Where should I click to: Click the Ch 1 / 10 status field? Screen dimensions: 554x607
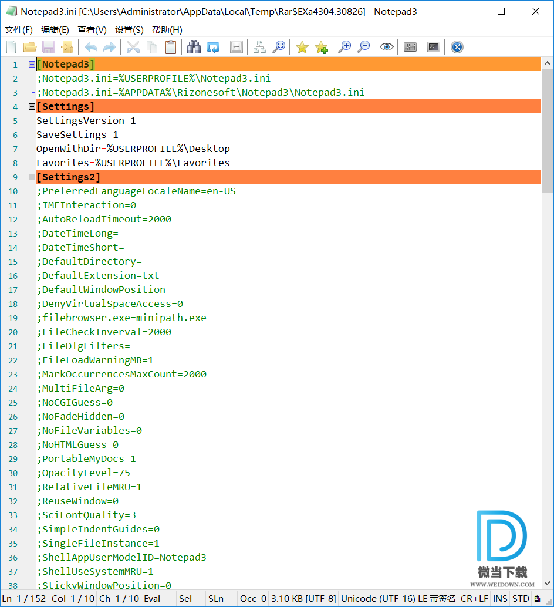tap(119, 598)
